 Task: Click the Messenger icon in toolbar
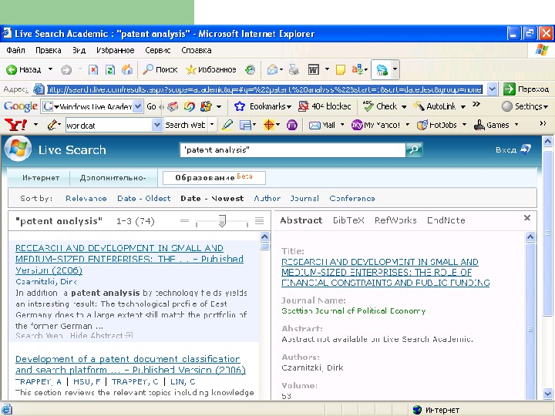tap(382, 69)
